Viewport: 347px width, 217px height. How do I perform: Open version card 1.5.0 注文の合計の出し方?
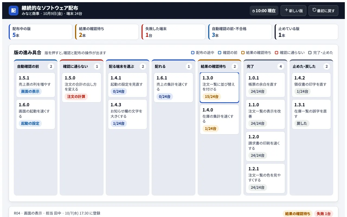click(x=82, y=87)
